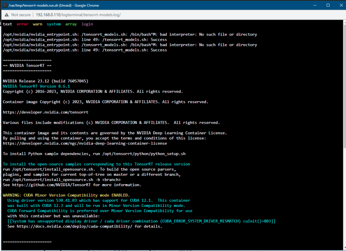Click 'was built with CUDA 12.3' line
346x251 pixels.
coord(97,206)
